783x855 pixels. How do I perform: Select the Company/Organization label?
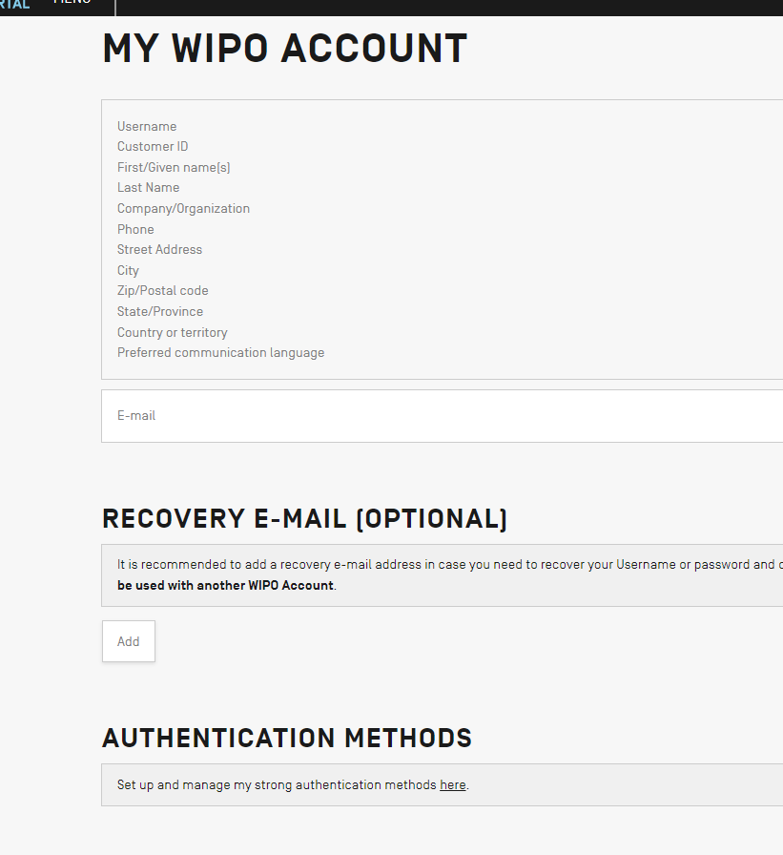pos(183,209)
